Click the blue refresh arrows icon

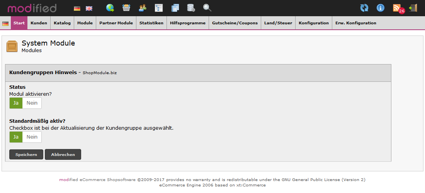364,8
